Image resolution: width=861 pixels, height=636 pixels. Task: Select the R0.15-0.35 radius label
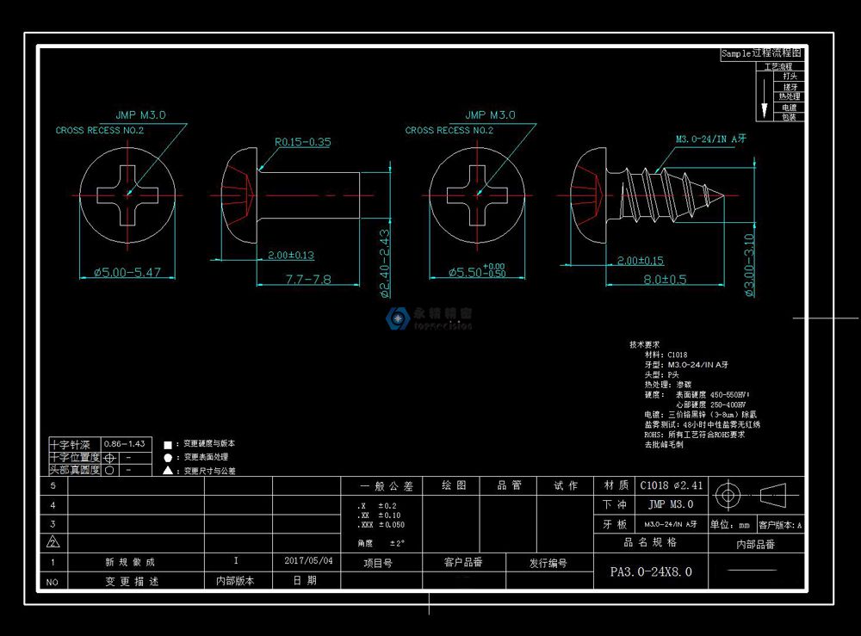[302, 142]
